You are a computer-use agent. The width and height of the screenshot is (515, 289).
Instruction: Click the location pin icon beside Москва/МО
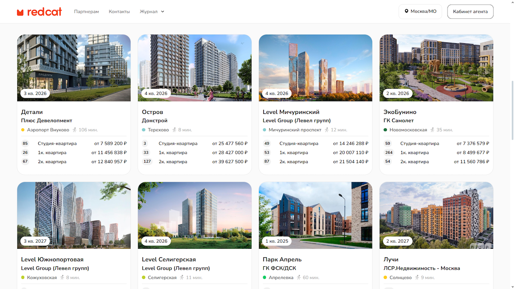[406, 12]
